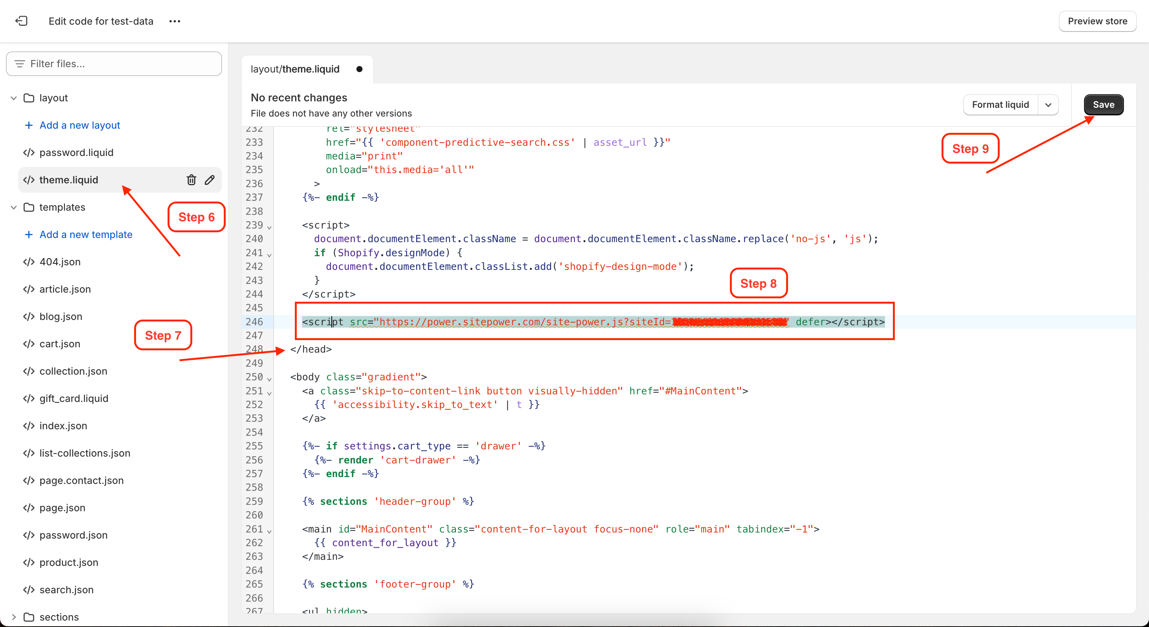This screenshot has width=1149, height=627.
Task: Click the plus icon for Add a new layout
Action: 28,125
